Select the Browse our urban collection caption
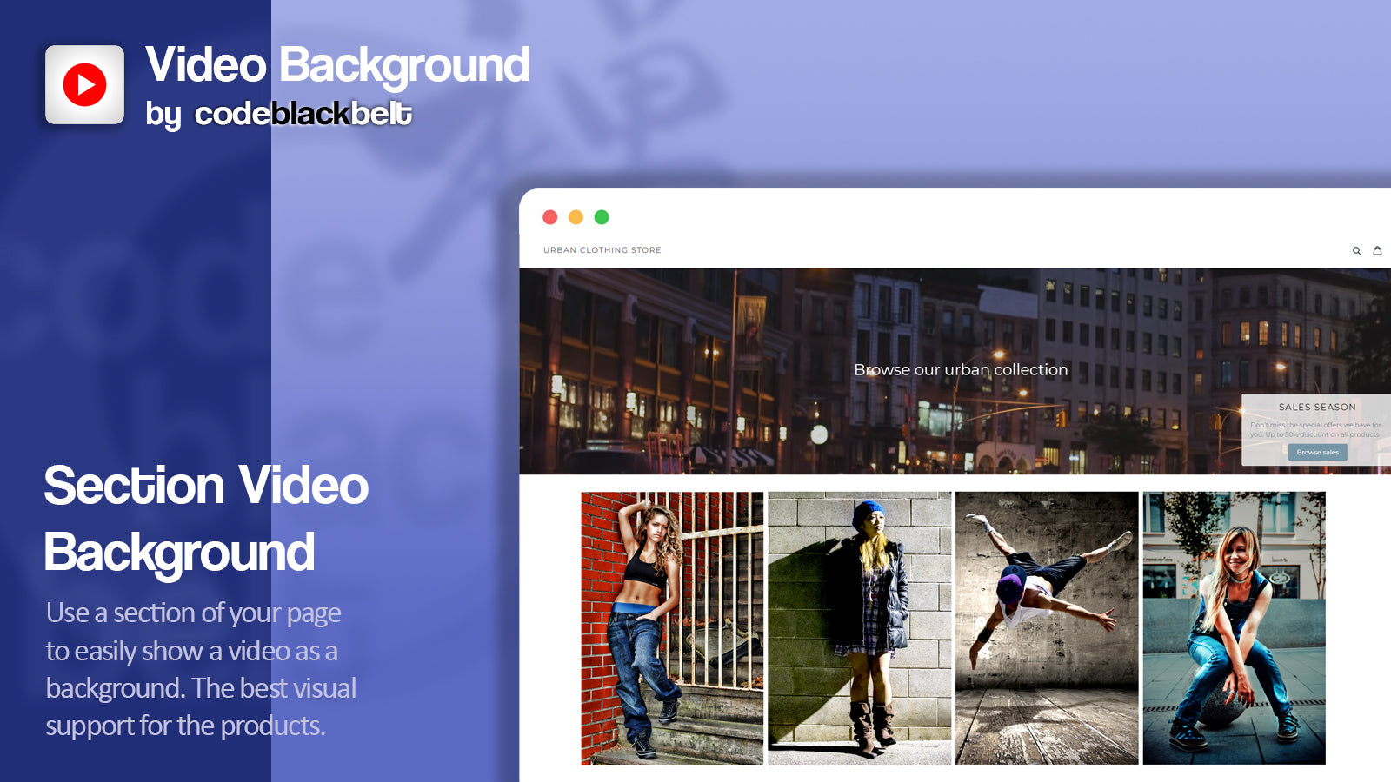The height and width of the screenshot is (782, 1391). 961,369
